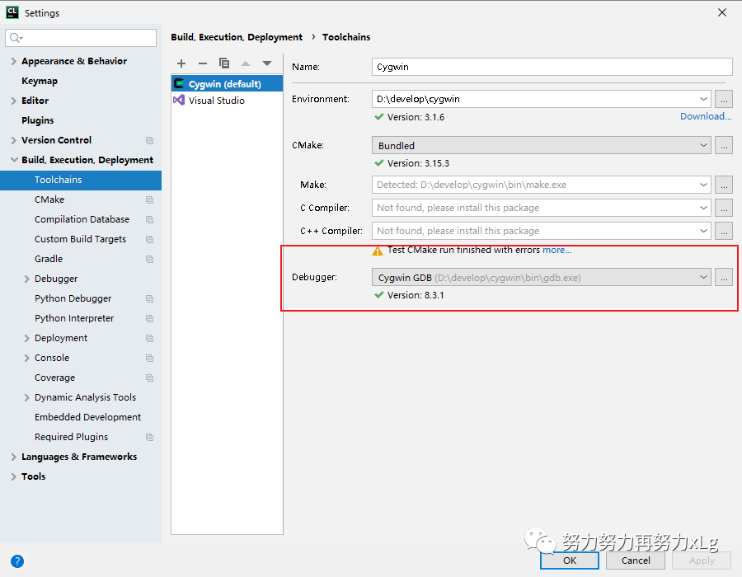Click 'more...' link for CMake errors
Screen dimensions: 742x577
557,250
